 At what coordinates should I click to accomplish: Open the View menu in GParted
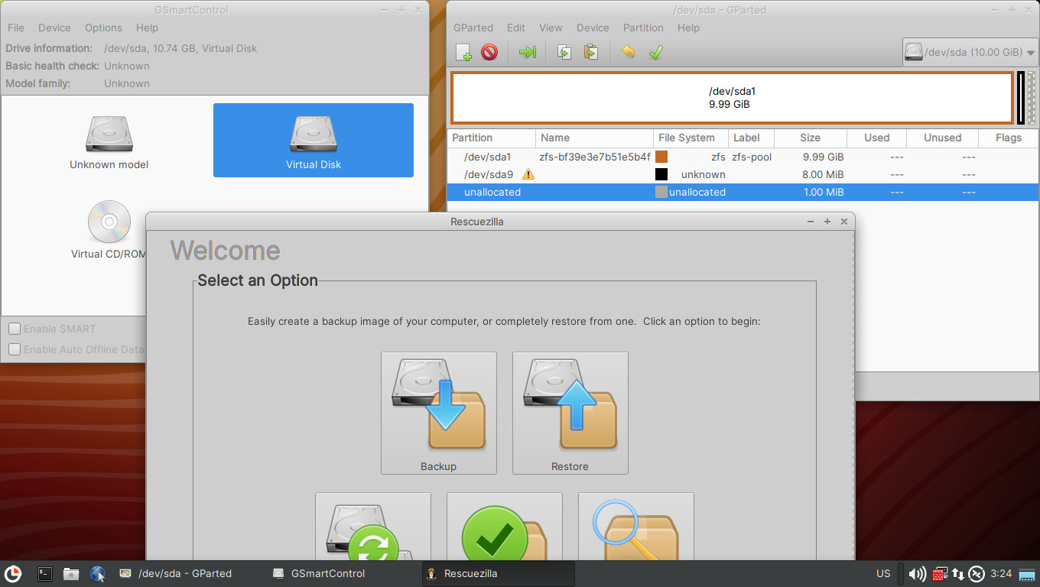[551, 28]
